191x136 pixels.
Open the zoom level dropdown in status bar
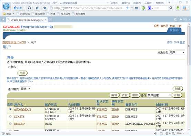(x=183, y=134)
